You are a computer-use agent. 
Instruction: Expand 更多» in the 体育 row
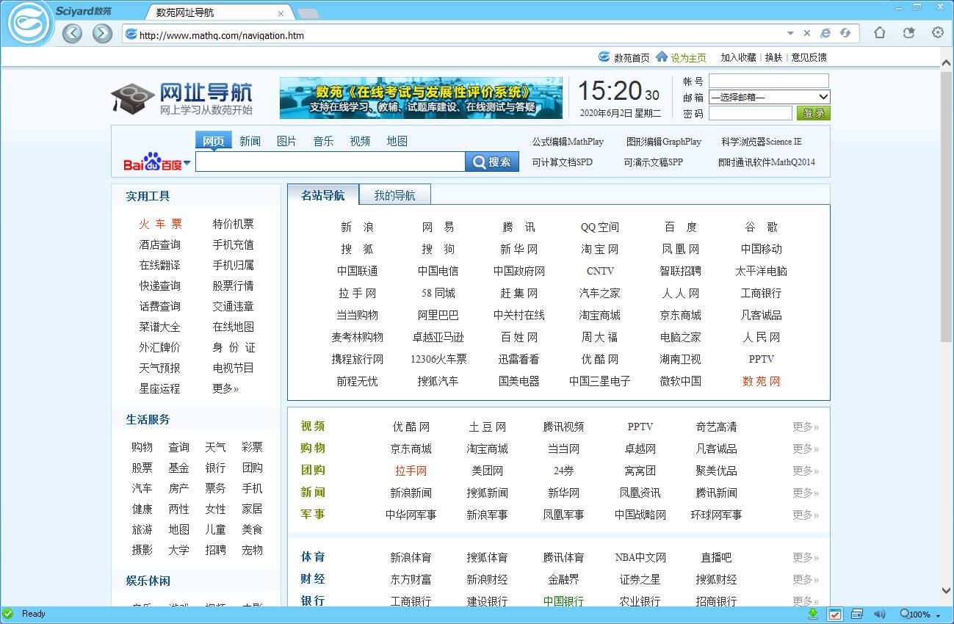point(806,557)
